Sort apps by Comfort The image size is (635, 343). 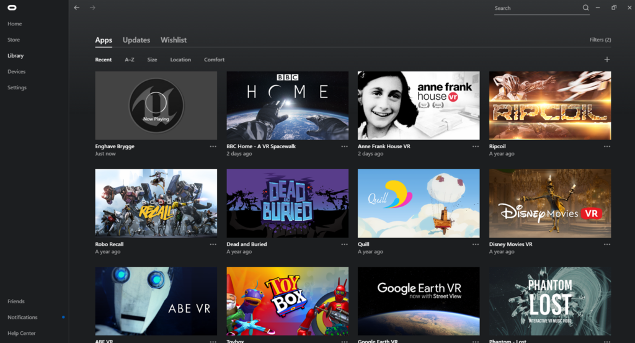pyautogui.click(x=214, y=60)
